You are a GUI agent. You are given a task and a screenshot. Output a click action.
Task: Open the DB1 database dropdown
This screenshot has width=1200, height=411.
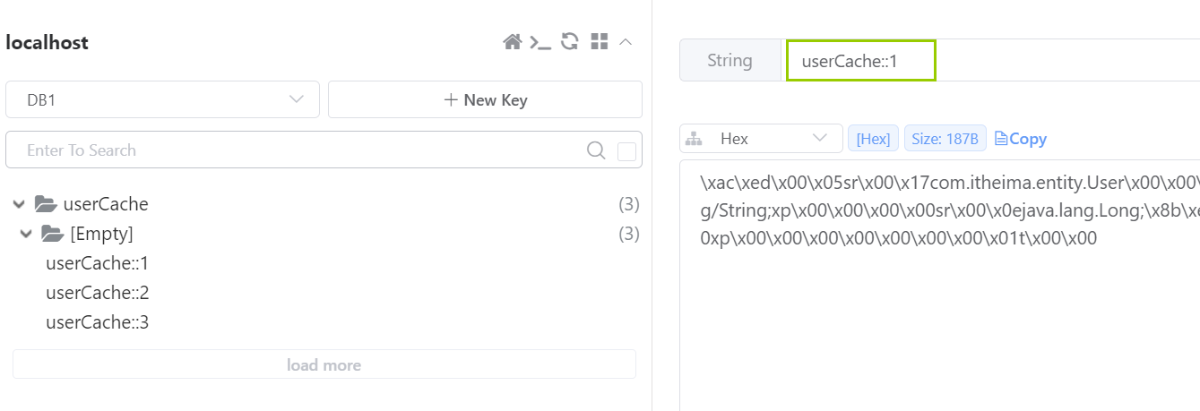(x=162, y=99)
